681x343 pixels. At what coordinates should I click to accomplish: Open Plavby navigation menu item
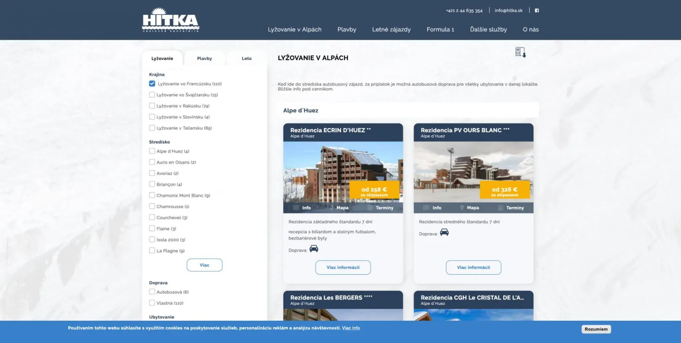347,29
